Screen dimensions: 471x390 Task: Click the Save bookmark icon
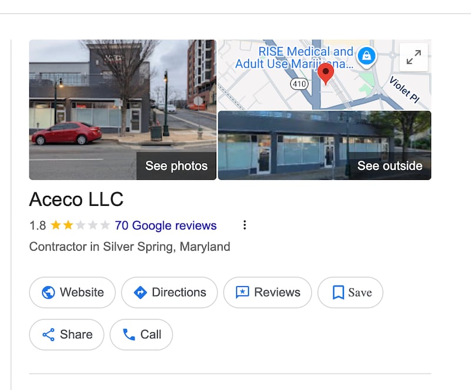pyautogui.click(x=339, y=292)
